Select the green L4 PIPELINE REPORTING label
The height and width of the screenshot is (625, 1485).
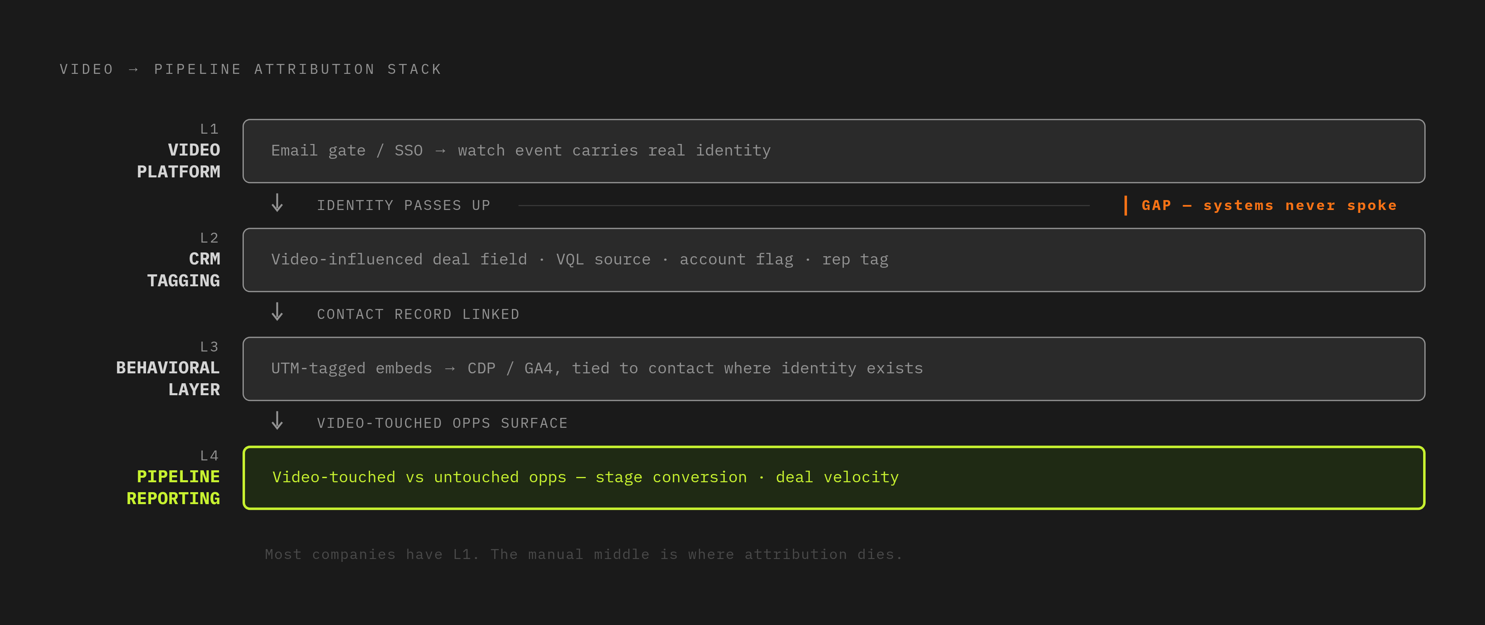[x=173, y=478]
